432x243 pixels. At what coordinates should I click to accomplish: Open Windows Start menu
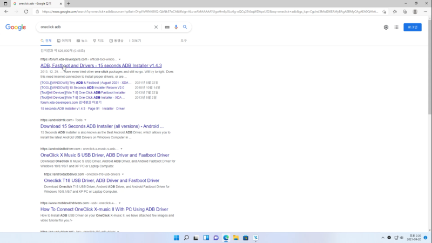pyautogui.click(x=177, y=238)
